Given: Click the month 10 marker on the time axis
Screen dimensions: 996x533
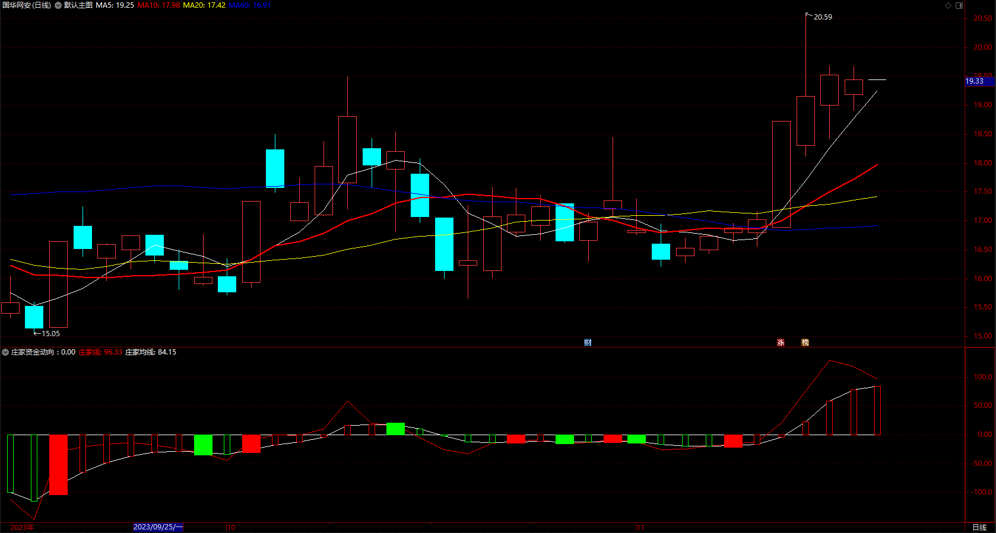Looking at the screenshot, I should click(231, 528).
